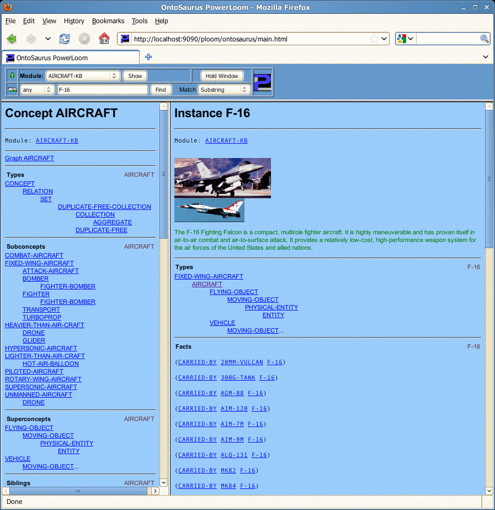Click the F-16 search input field
This screenshot has height=510, width=495.
(x=103, y=90)
